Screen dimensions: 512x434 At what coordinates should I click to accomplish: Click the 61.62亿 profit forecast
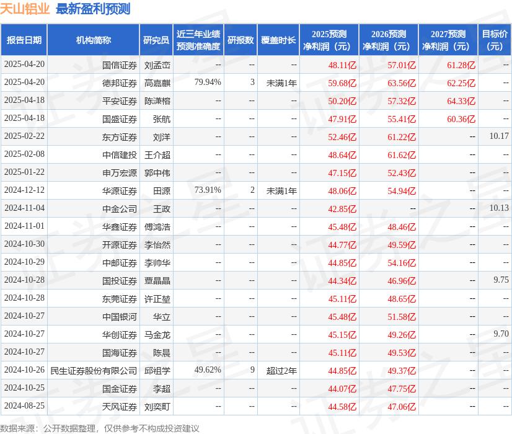pyautogui.click(x=402, y=155)
